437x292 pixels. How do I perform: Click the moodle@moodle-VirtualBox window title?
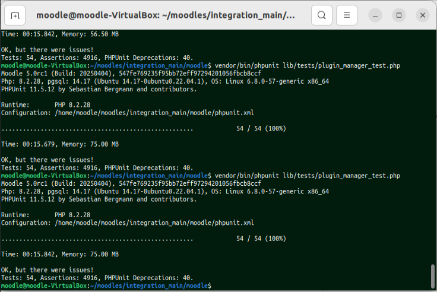[x=166, y=15]
